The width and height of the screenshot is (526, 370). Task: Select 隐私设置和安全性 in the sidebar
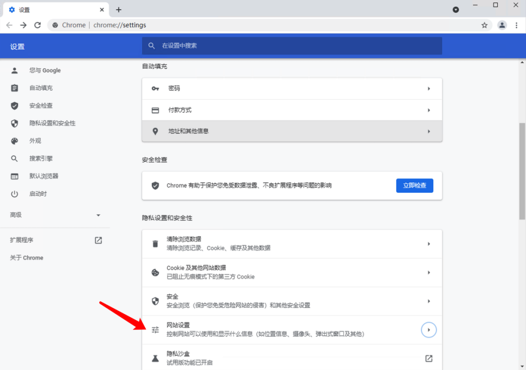52,123
